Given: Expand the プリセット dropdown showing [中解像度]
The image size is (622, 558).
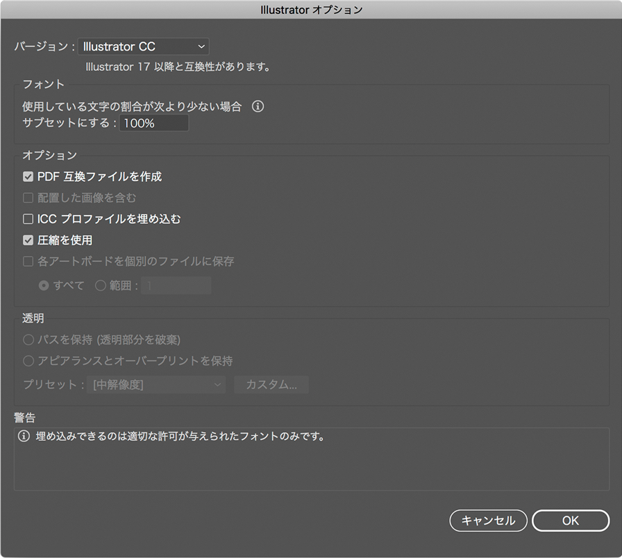Looking at the screenshot, I should [x=158, y=384].
